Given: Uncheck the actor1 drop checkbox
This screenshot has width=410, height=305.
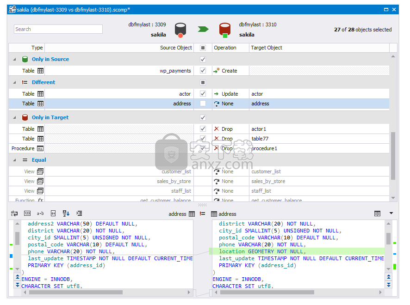Looking at the screenshot, I should point(203,129).
